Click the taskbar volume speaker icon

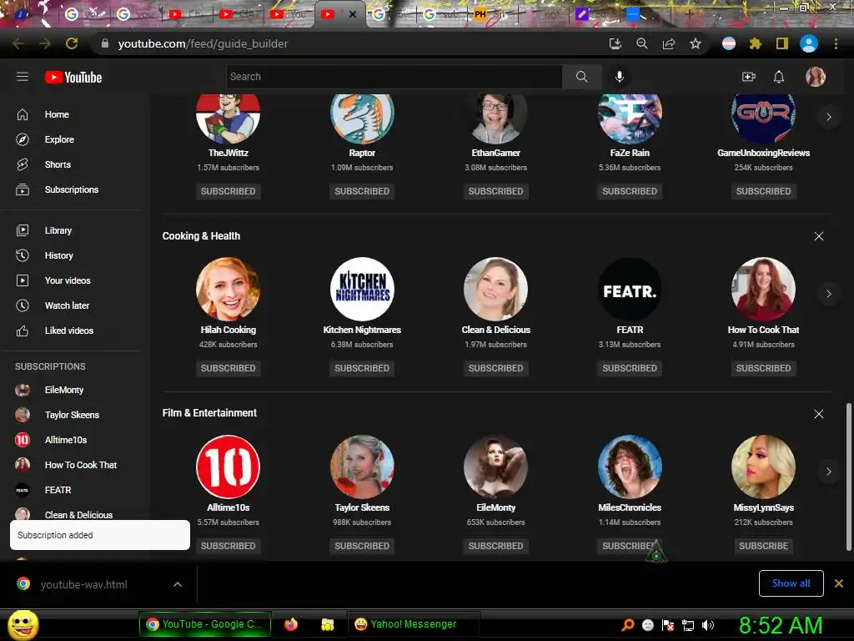coord(708,625)
